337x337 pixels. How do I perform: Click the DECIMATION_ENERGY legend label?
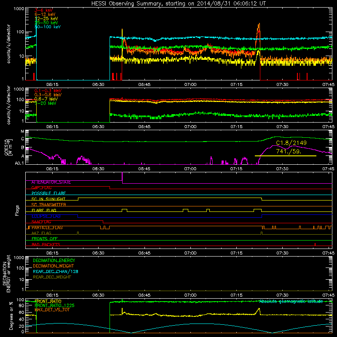[54, 260]
